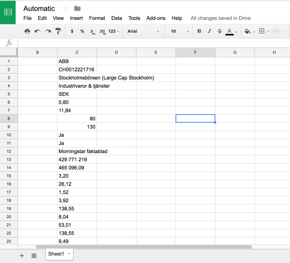This screenshot has height=263, width=290.
Task: Click the Print icon
Action: coord(27,31)
